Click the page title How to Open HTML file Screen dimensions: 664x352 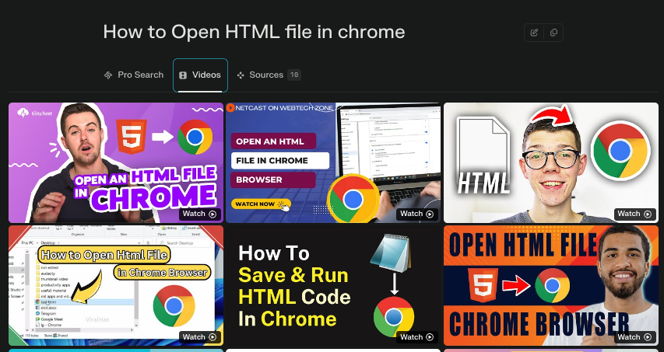pos(254,32)
